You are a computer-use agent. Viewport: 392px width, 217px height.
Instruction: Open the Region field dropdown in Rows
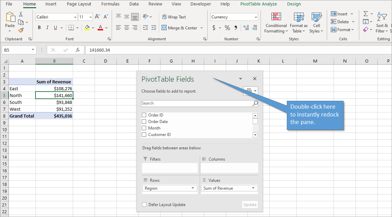193,188
